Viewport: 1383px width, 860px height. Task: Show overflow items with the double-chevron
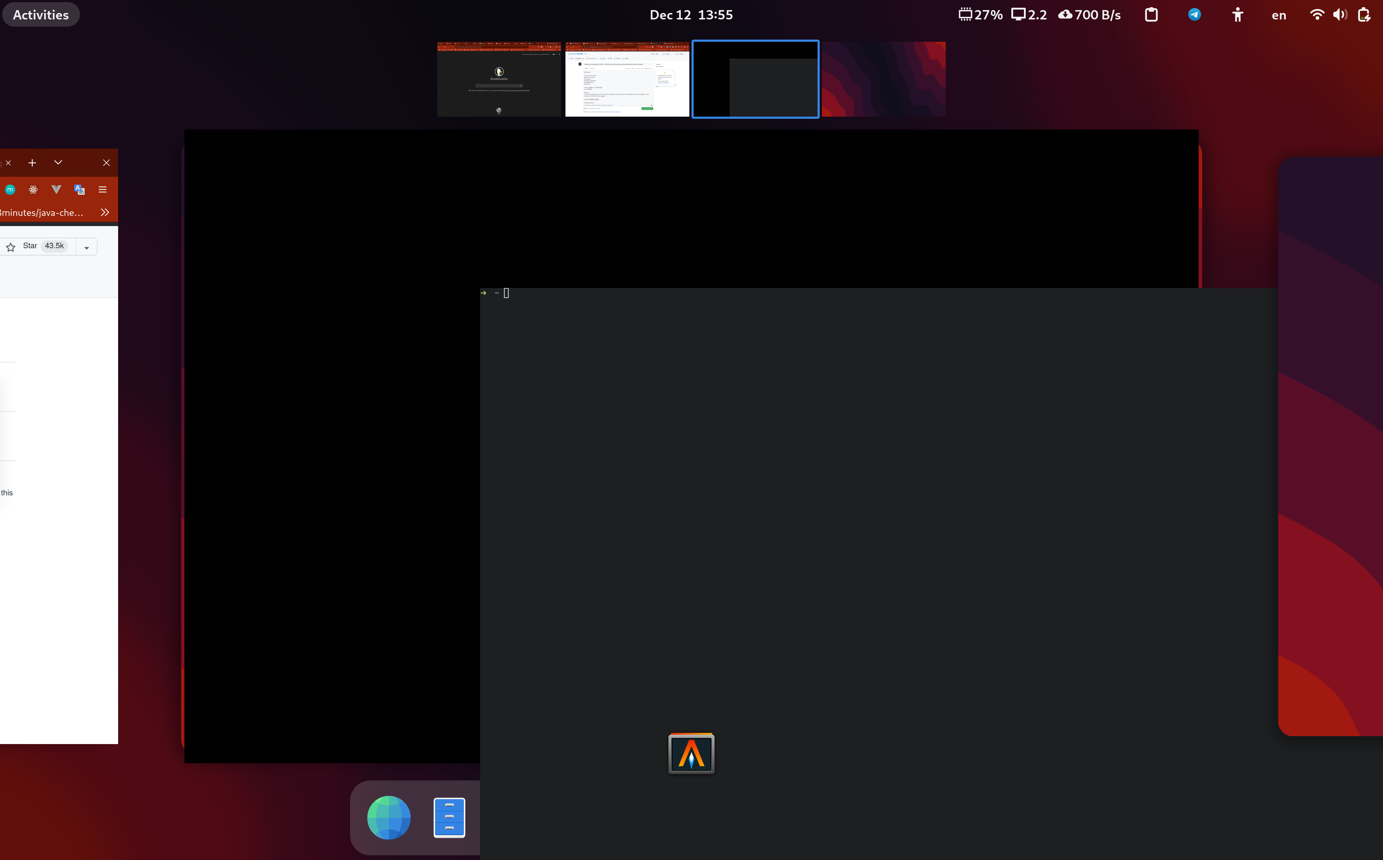click(x=105, y=212)
